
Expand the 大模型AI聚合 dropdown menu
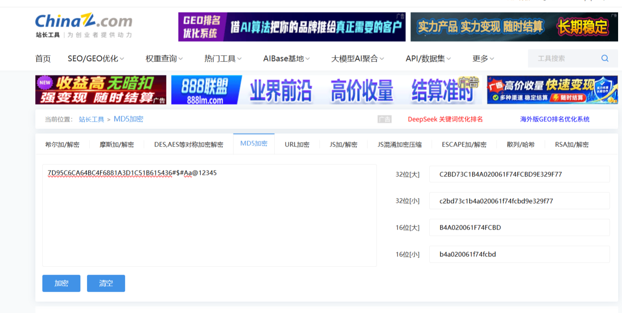tap(358, 58)
